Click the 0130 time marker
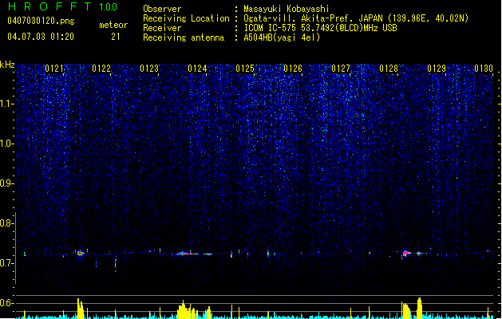Image resolution: width=502 pixels, height=319 pixels. (x=484, y=69)
